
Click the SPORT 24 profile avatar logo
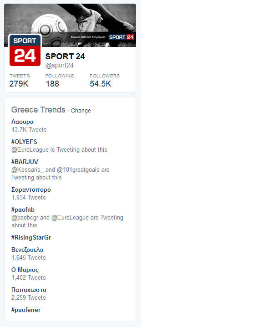tap(25, 50)
